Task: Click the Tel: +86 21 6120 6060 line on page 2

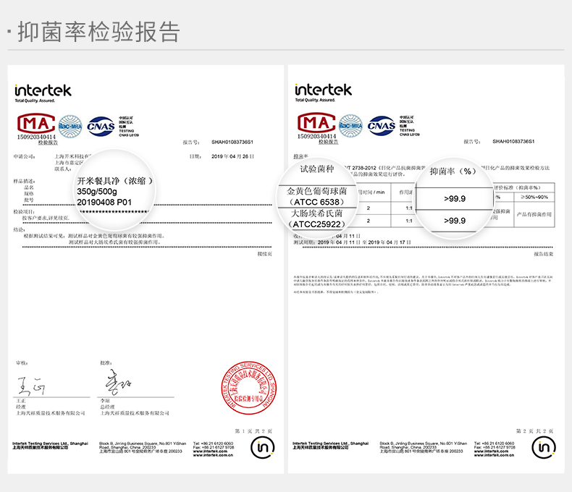Action: click(x=494, y=444)
